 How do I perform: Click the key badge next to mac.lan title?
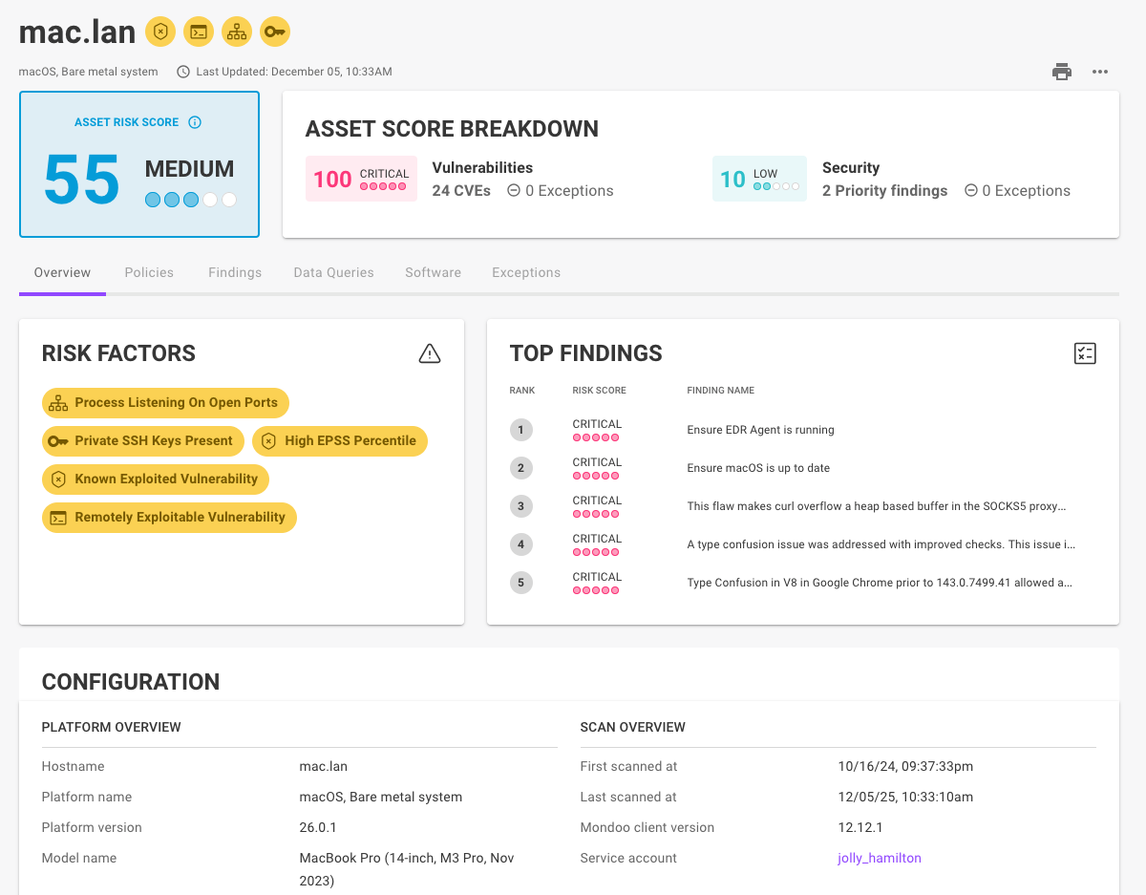(275, 32)
